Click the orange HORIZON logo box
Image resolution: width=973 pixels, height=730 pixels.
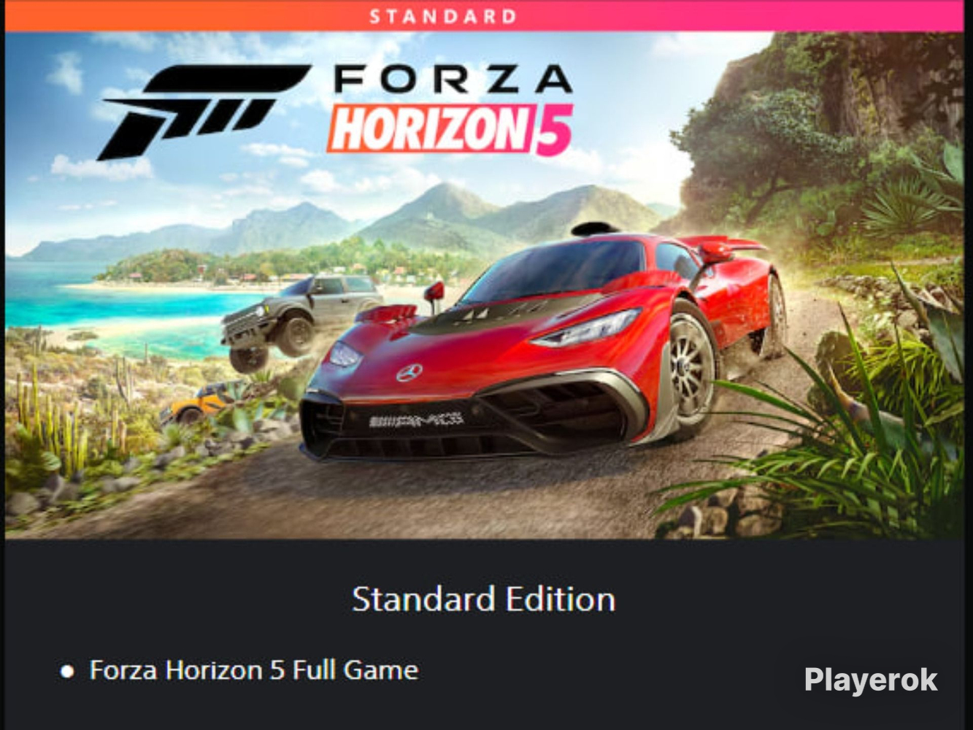[x=430, y=130]
